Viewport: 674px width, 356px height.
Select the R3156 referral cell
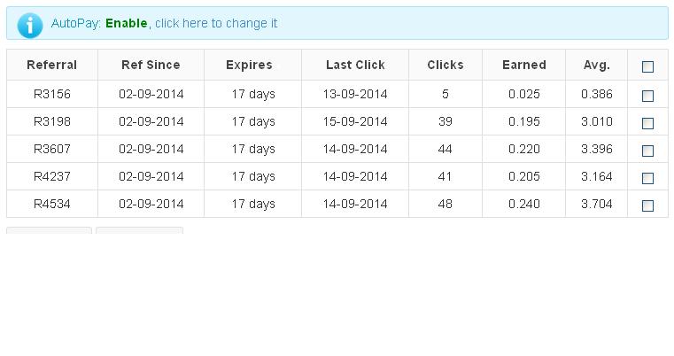tap(51, 94)
